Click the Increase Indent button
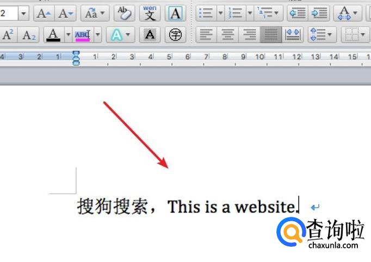This screenshot has width=371, height=262. coord(319,13)
